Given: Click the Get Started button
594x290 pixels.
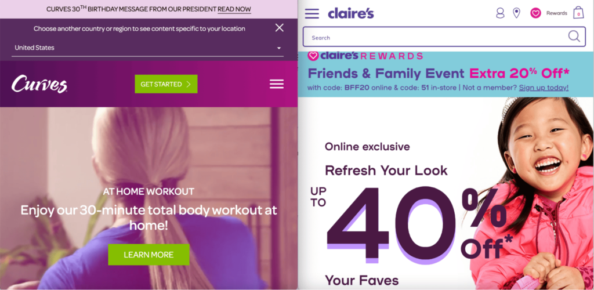Looking at the screenshot, I should [166, 84].
